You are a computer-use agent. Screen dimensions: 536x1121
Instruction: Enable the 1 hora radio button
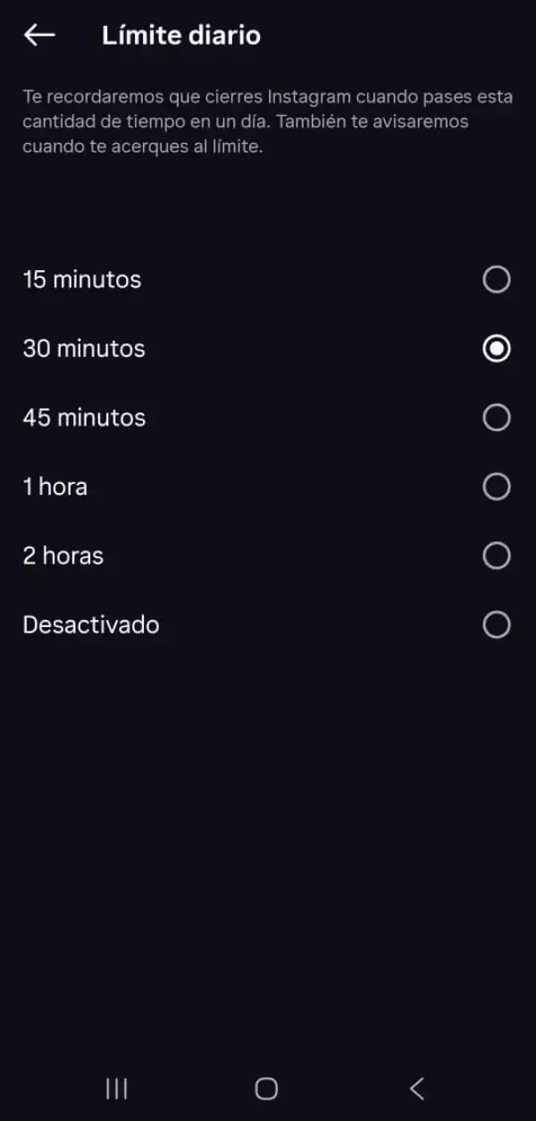[496, 487]
